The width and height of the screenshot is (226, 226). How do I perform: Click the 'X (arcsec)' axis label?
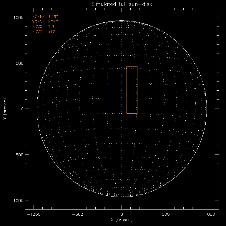pyautogui.click(x=122, y=220)
